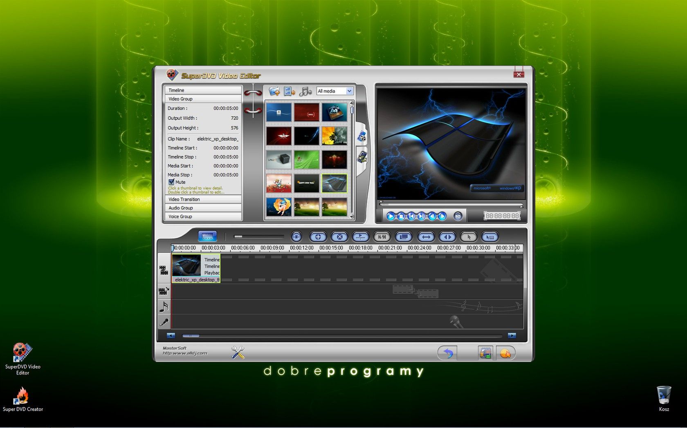The height and width of the screenshot is (428, 687).
Task: Click the video camera icon on timeline toolbar
Action: (296, 236)
